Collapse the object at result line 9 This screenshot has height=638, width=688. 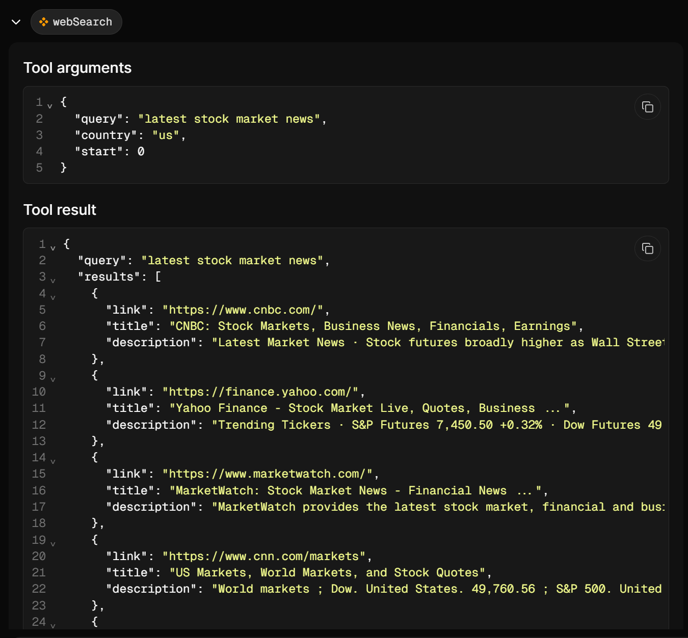click(x=53, y=379)
